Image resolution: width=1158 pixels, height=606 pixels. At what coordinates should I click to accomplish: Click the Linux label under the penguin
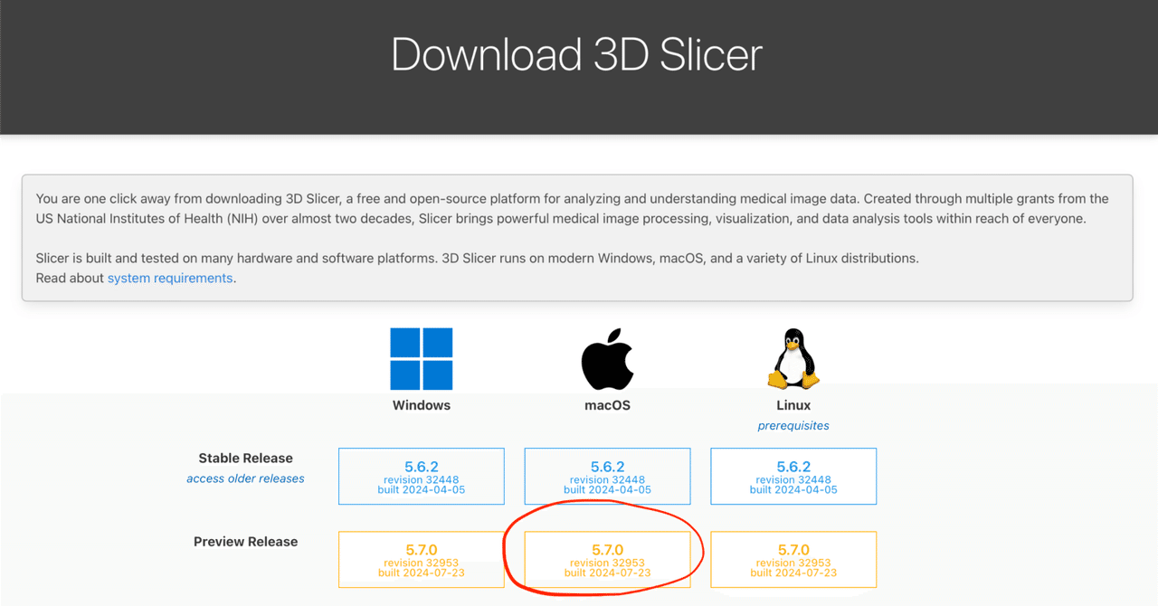793,405
